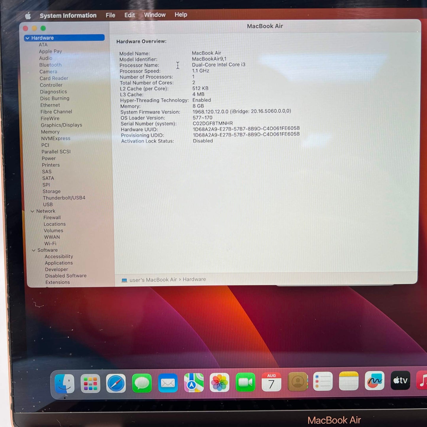This screenshot has height=427, width=427.
Task: Open the File menu
Action: coord(111,15)
